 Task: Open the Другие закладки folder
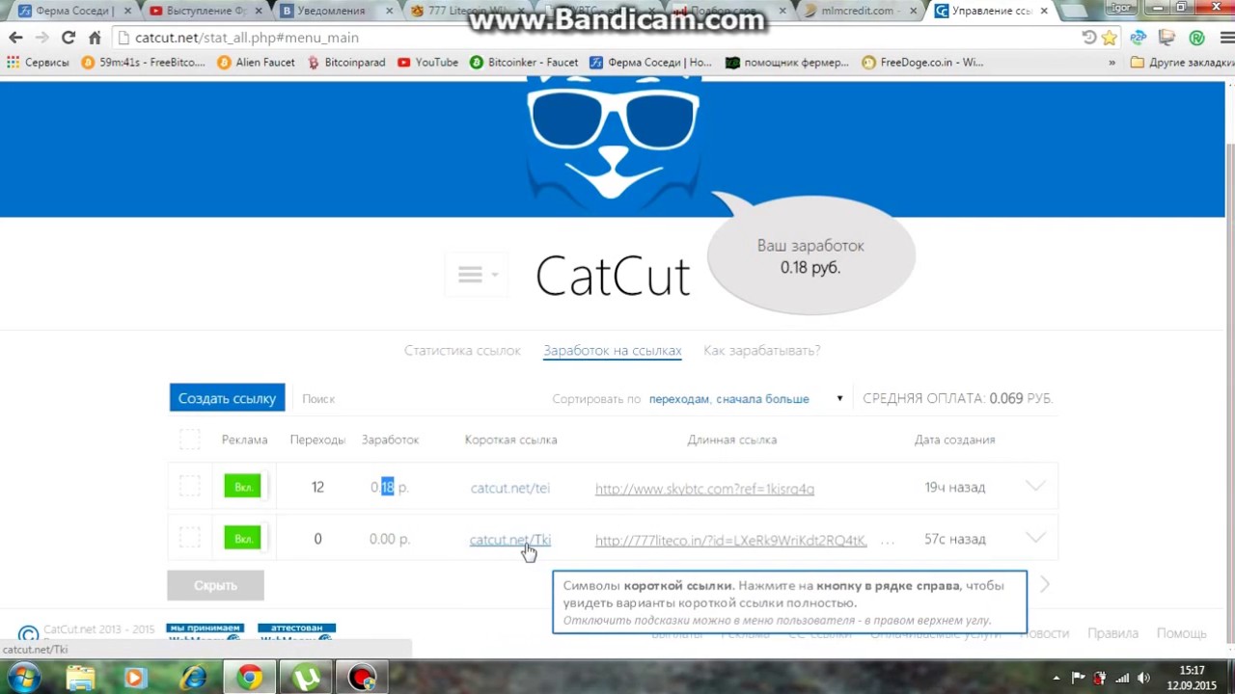(1182, 62)
